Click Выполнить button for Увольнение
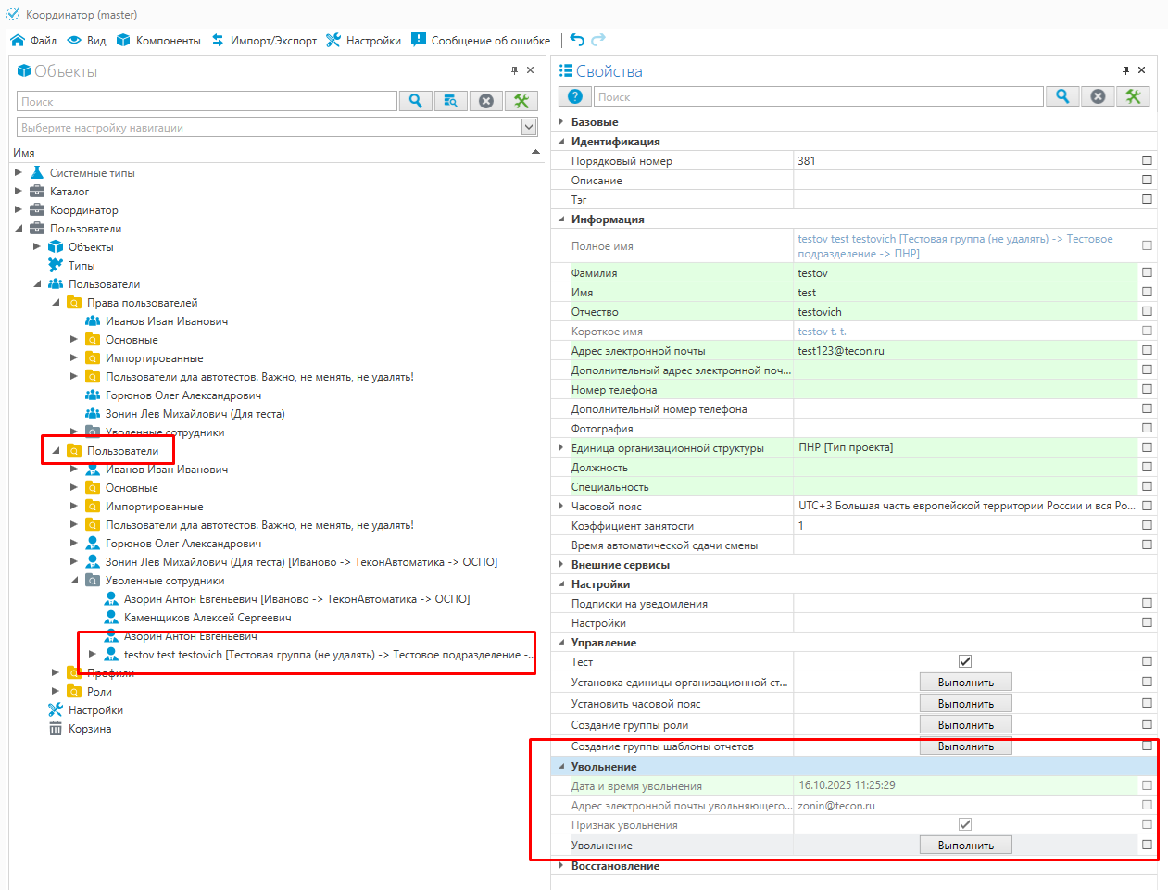The height and width of the screenshot is (890, 1168). point(965,845)
